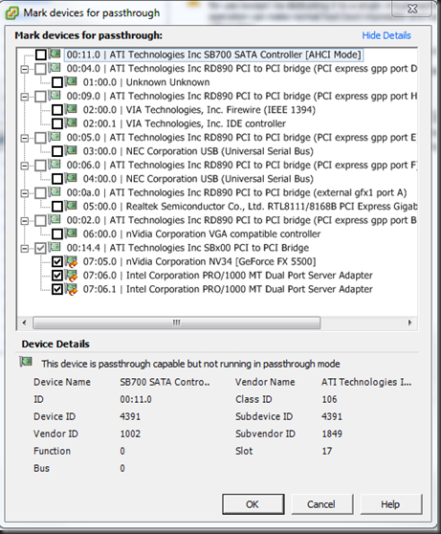Viewport: 441px width, 534px height.
Task: Click device icon of 00:06.0 RD890 bridge
Action: (55, 164)
